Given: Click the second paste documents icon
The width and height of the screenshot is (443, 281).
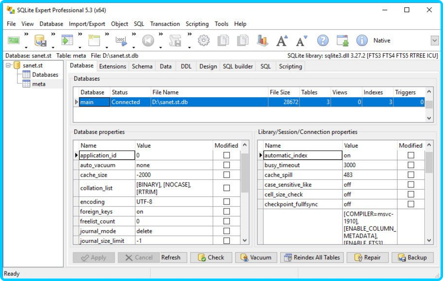Looking at the screenshot, I should tap(243, 40).
